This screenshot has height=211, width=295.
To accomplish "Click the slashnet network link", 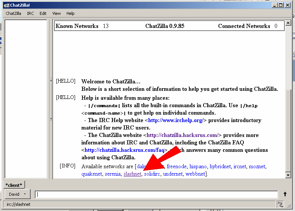I will 132,174.
